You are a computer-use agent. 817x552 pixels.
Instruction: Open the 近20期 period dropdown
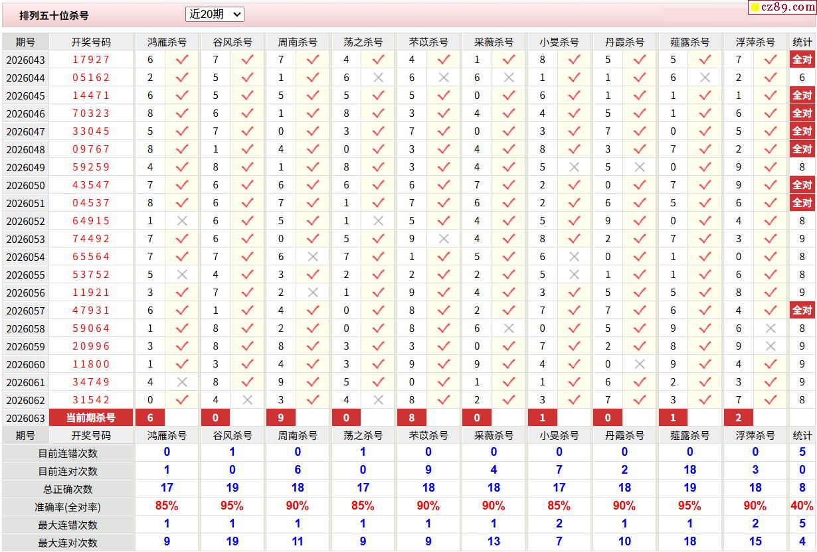point(215,14)
